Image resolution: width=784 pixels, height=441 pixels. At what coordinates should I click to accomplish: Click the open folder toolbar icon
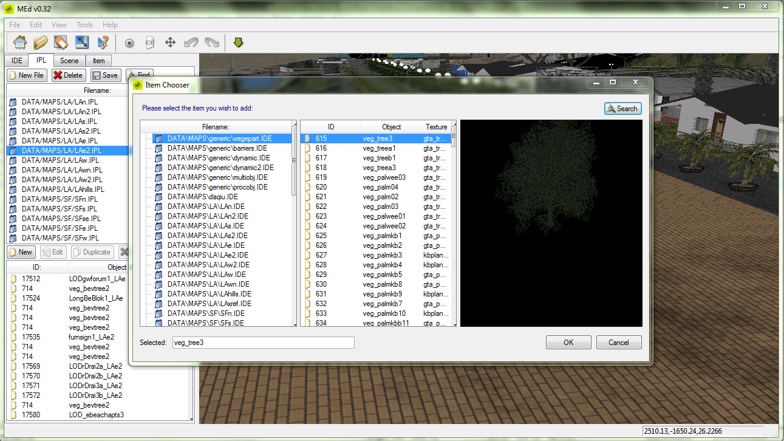41,43
